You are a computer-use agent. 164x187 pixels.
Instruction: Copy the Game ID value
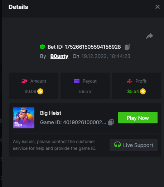click(x=111, y=122)
